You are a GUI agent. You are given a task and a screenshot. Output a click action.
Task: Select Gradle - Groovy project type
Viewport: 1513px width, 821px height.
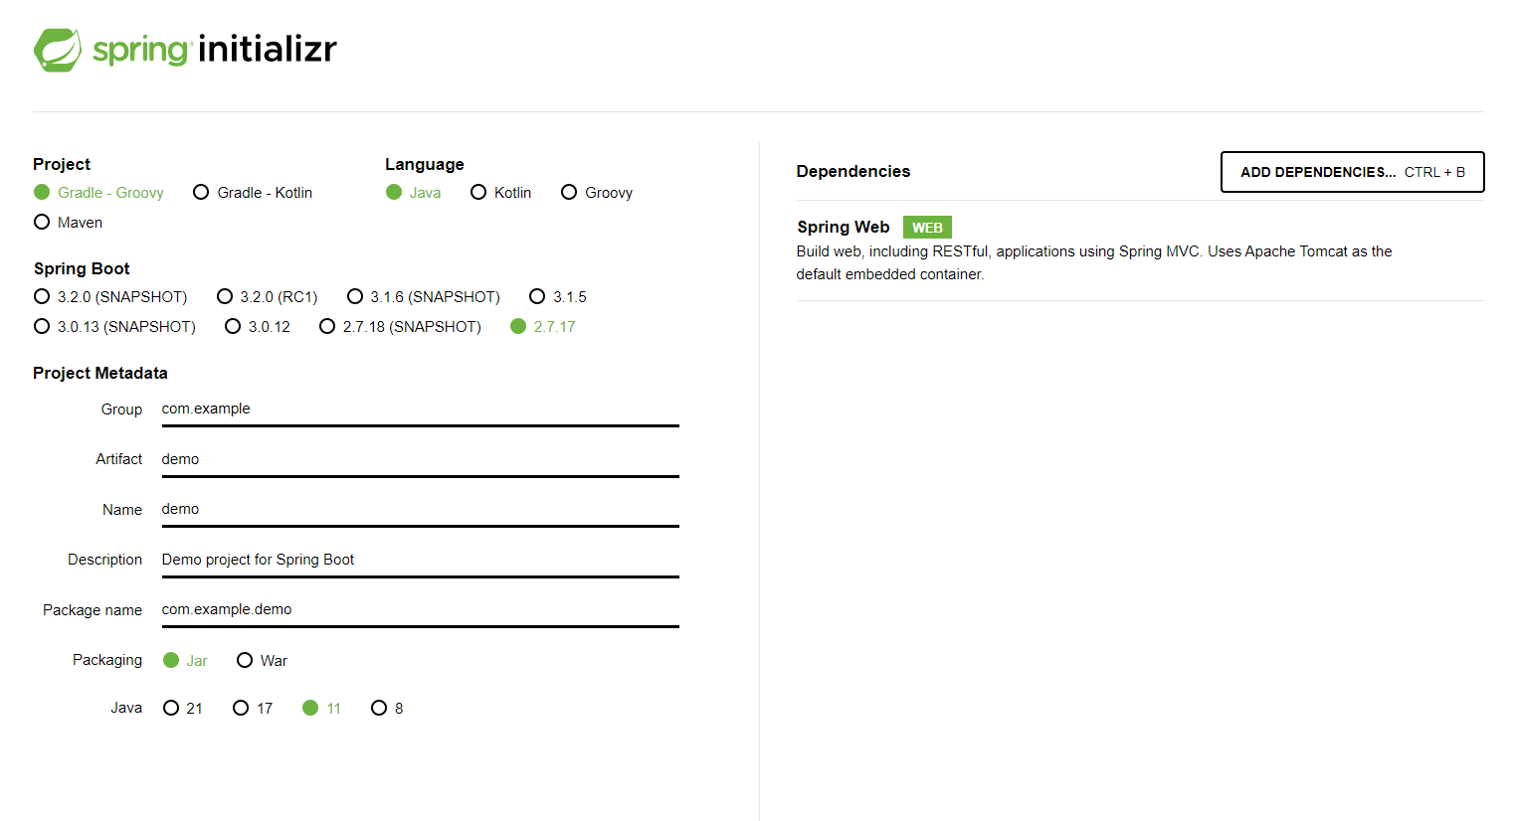click(98, 193)
